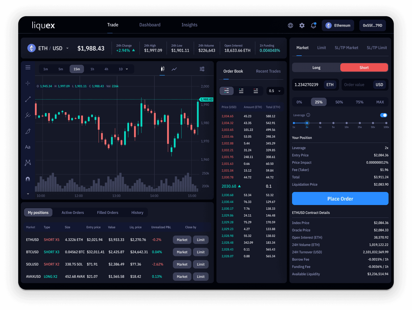This screenshot has width=412, height=310.
Task: Select the indicators fork tool
Action: pyautogui.click(x=28, y=115)
